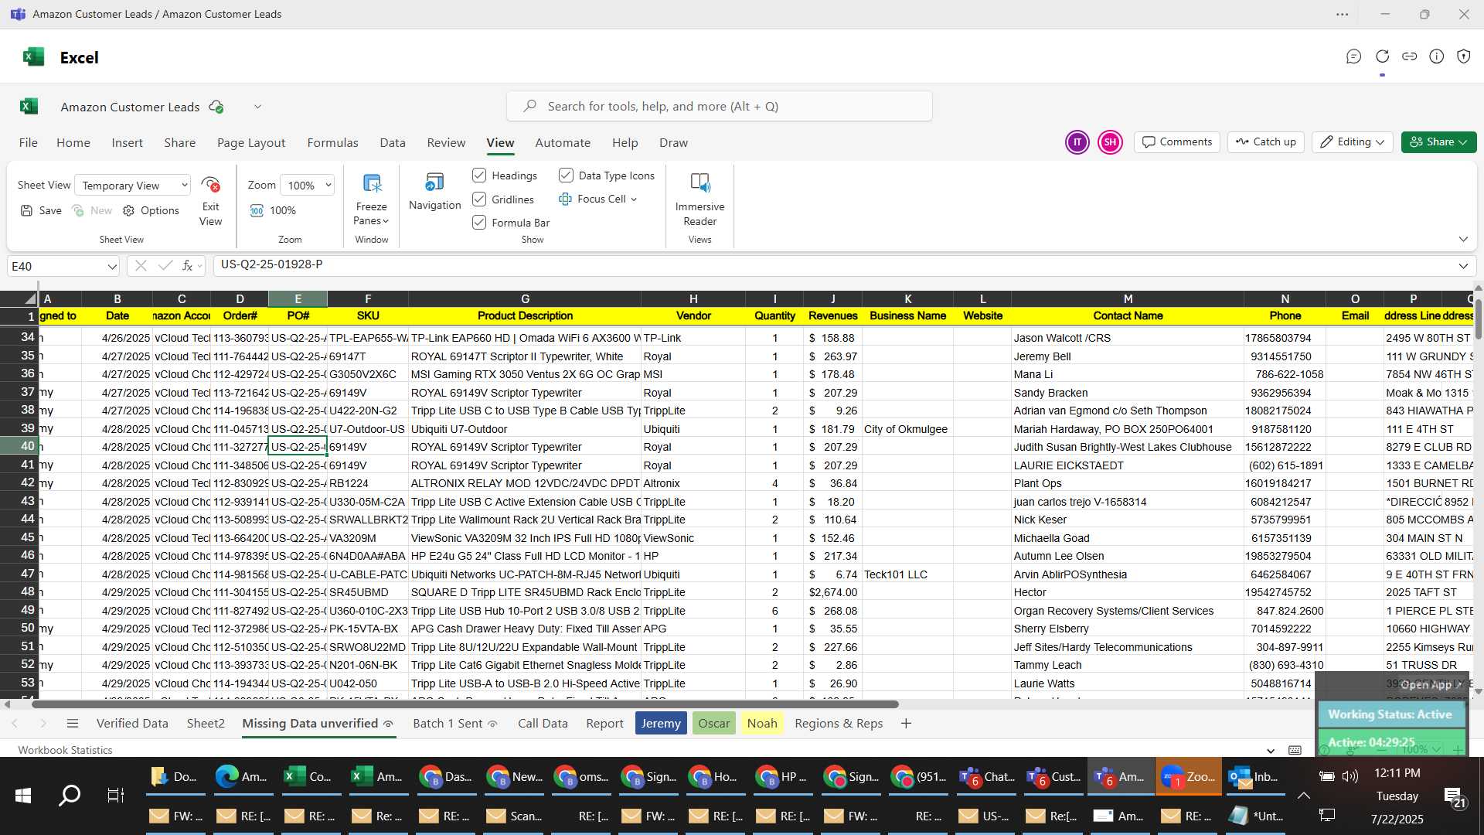1484x835 pixels.
Task: Select the Oscar sheet tab
Action: point(713,724)
